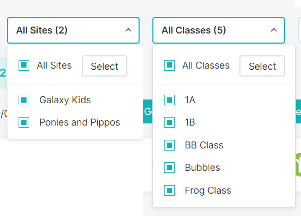
Task: Click the All Classes (5) dropdown field
Action: [x=219, y=30]
